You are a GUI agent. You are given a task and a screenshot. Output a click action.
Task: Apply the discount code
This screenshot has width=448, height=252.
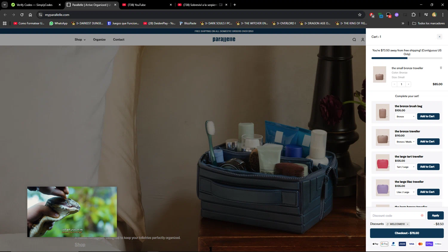click(x=435, y=216)
